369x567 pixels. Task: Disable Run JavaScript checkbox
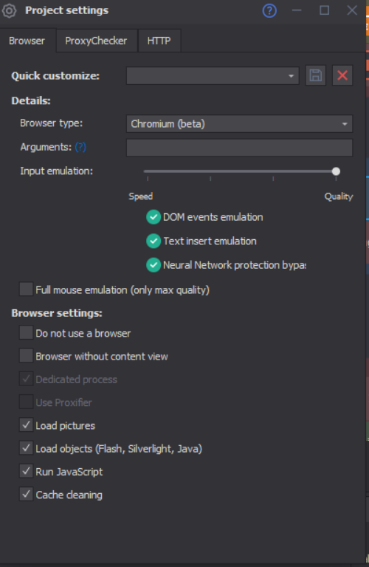[26, 471]
